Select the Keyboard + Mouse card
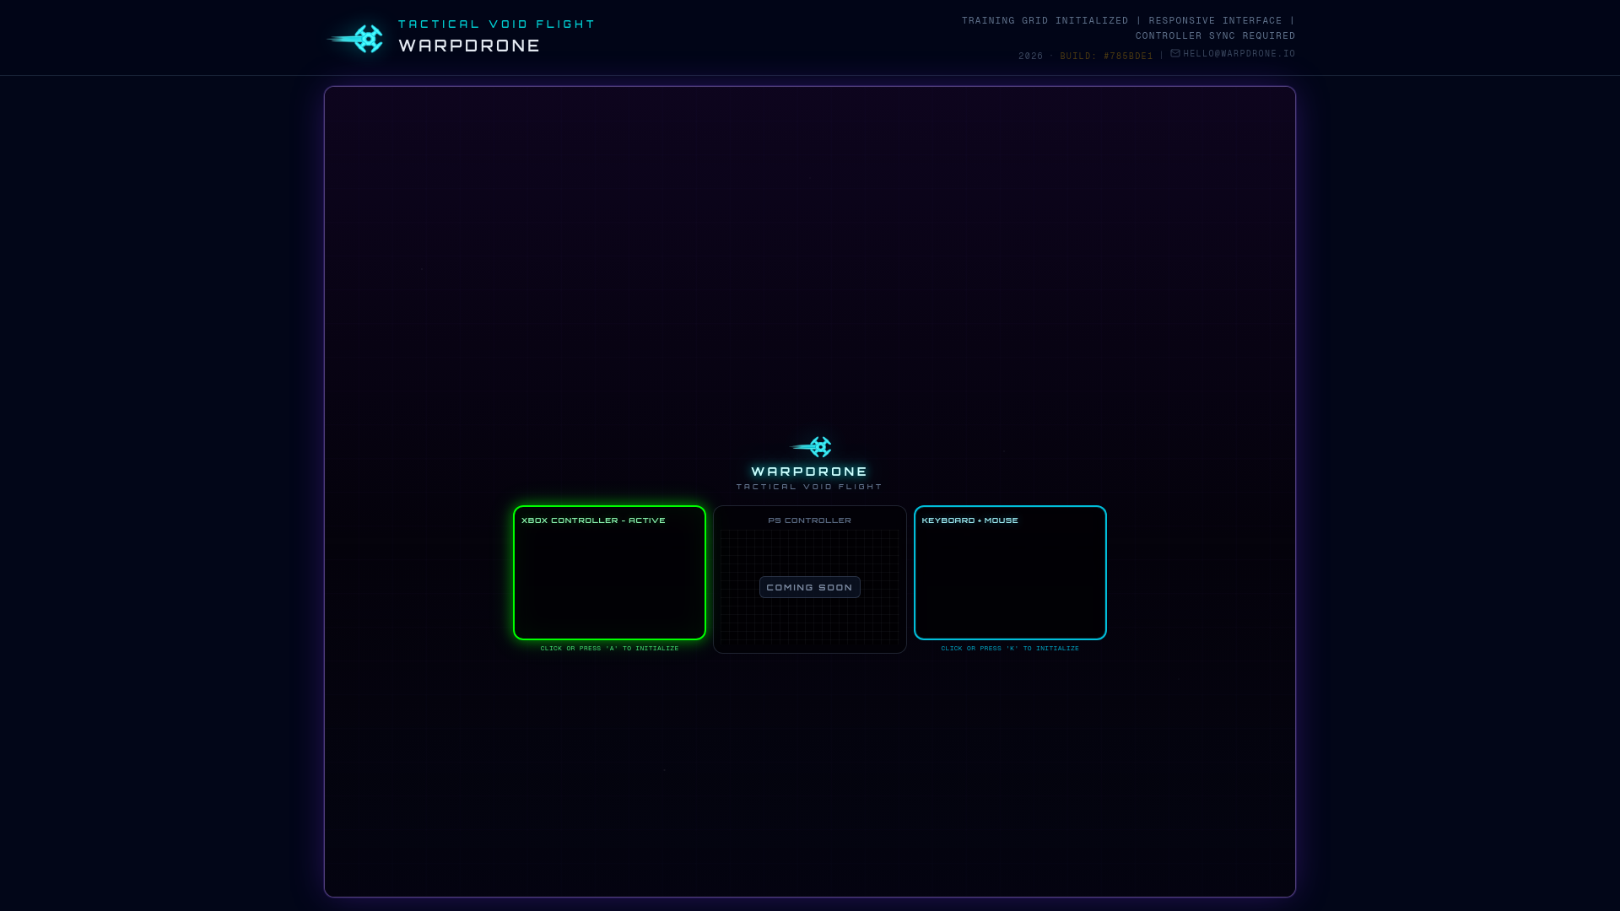This screenshot has width=1620, height=911. 1010,573
